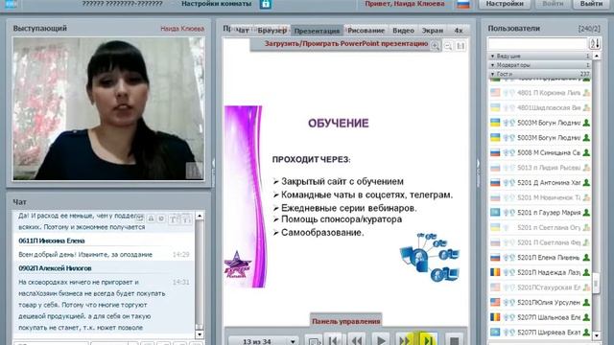
Task: Switch to the Чат tab
Action: (x=243, y=31)
